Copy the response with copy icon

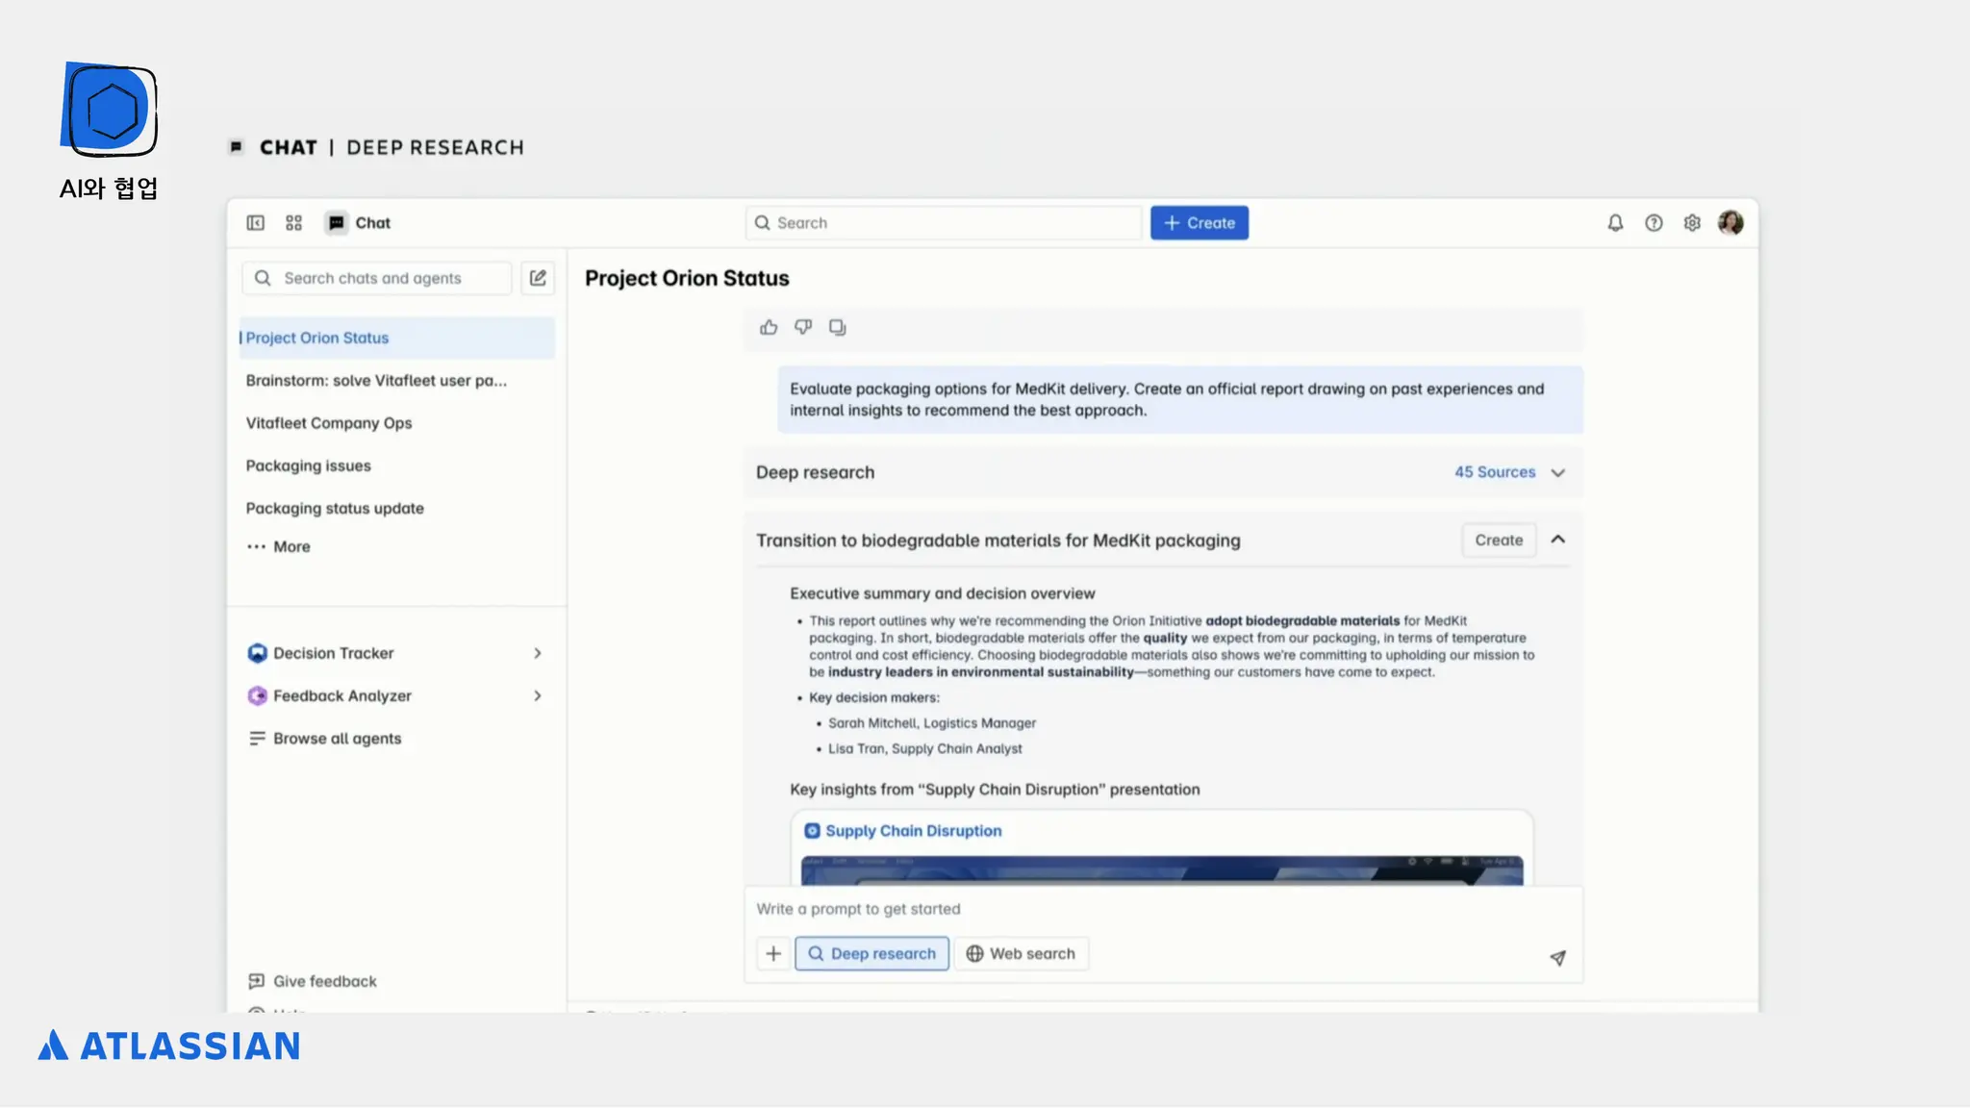[838, 328]
